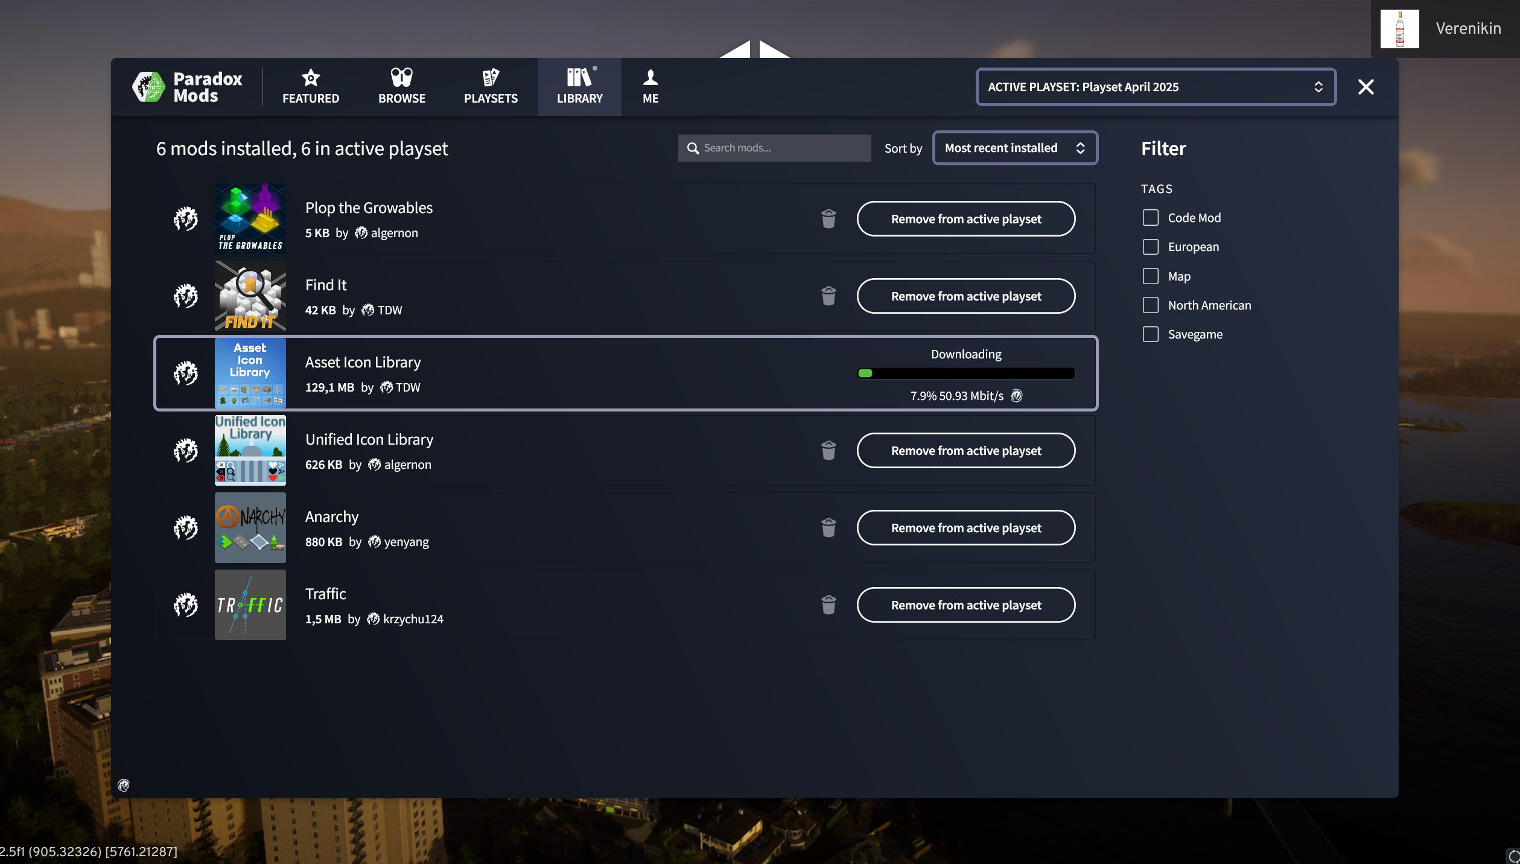
Task: Toggle the Map tag checkbox
Action: tap(1150, 276)
